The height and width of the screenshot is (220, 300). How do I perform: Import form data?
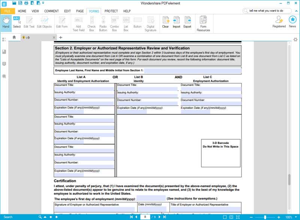176,22
